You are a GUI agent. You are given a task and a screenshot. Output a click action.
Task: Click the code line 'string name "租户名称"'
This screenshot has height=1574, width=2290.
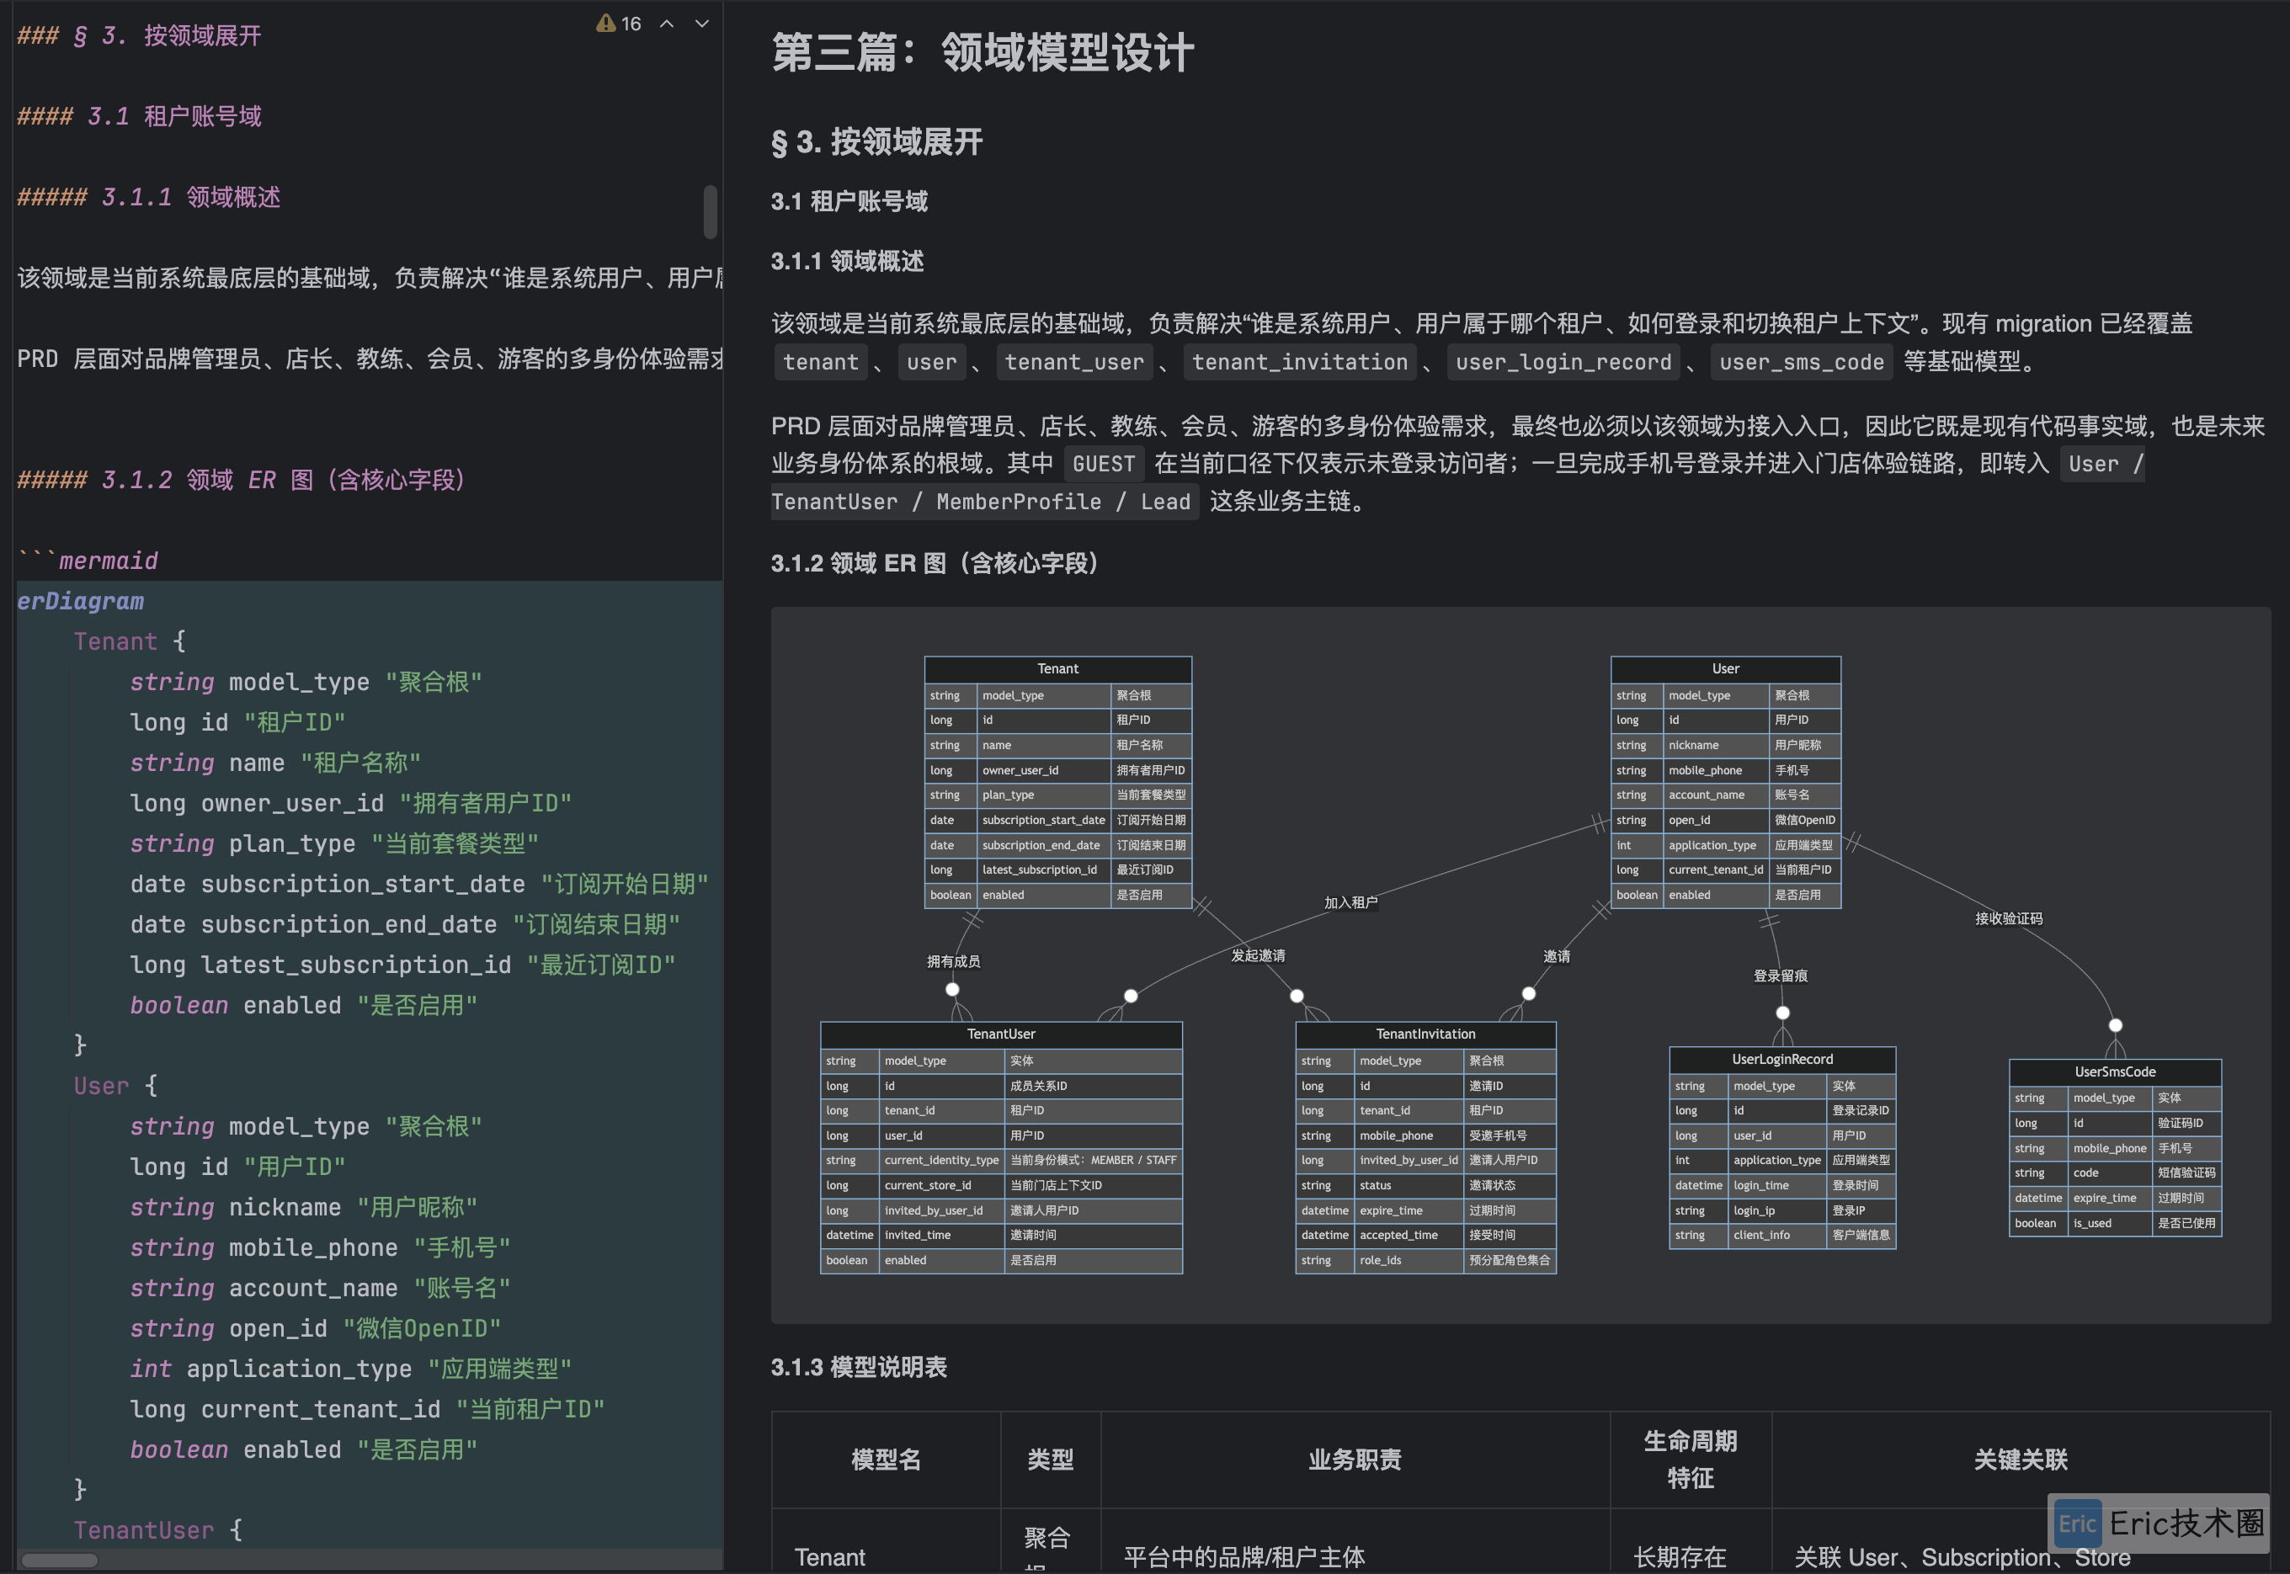275,763
